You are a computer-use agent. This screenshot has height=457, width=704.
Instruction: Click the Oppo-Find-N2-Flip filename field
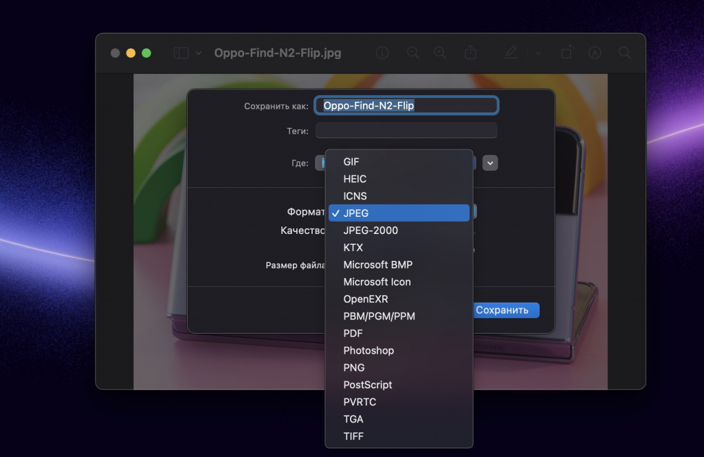pyautogui.click(x=406, y=105)
